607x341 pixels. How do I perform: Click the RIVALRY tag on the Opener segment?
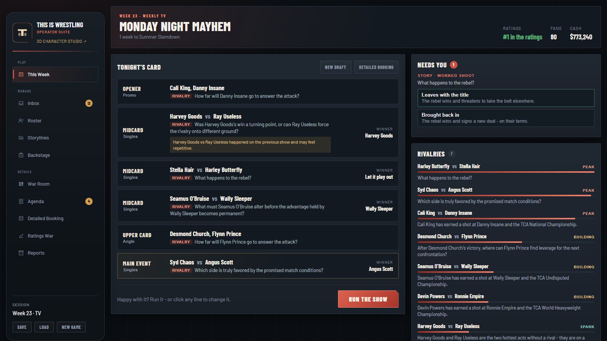pyautogui.click(x=181, y=96)
